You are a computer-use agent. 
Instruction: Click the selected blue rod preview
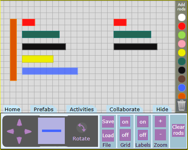(51, 131)
